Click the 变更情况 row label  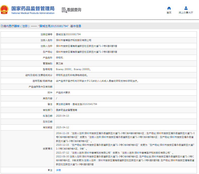point(47,149)
